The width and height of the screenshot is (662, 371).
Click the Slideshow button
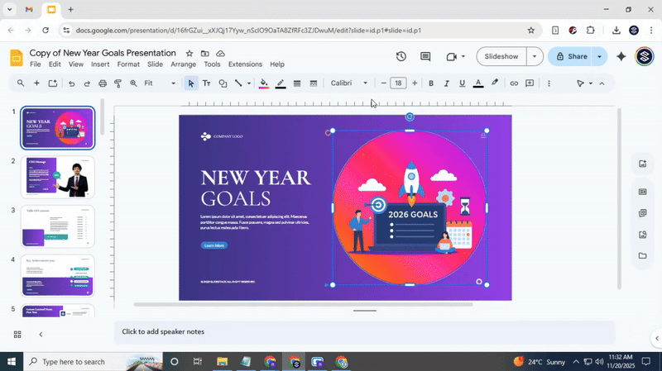501,56
